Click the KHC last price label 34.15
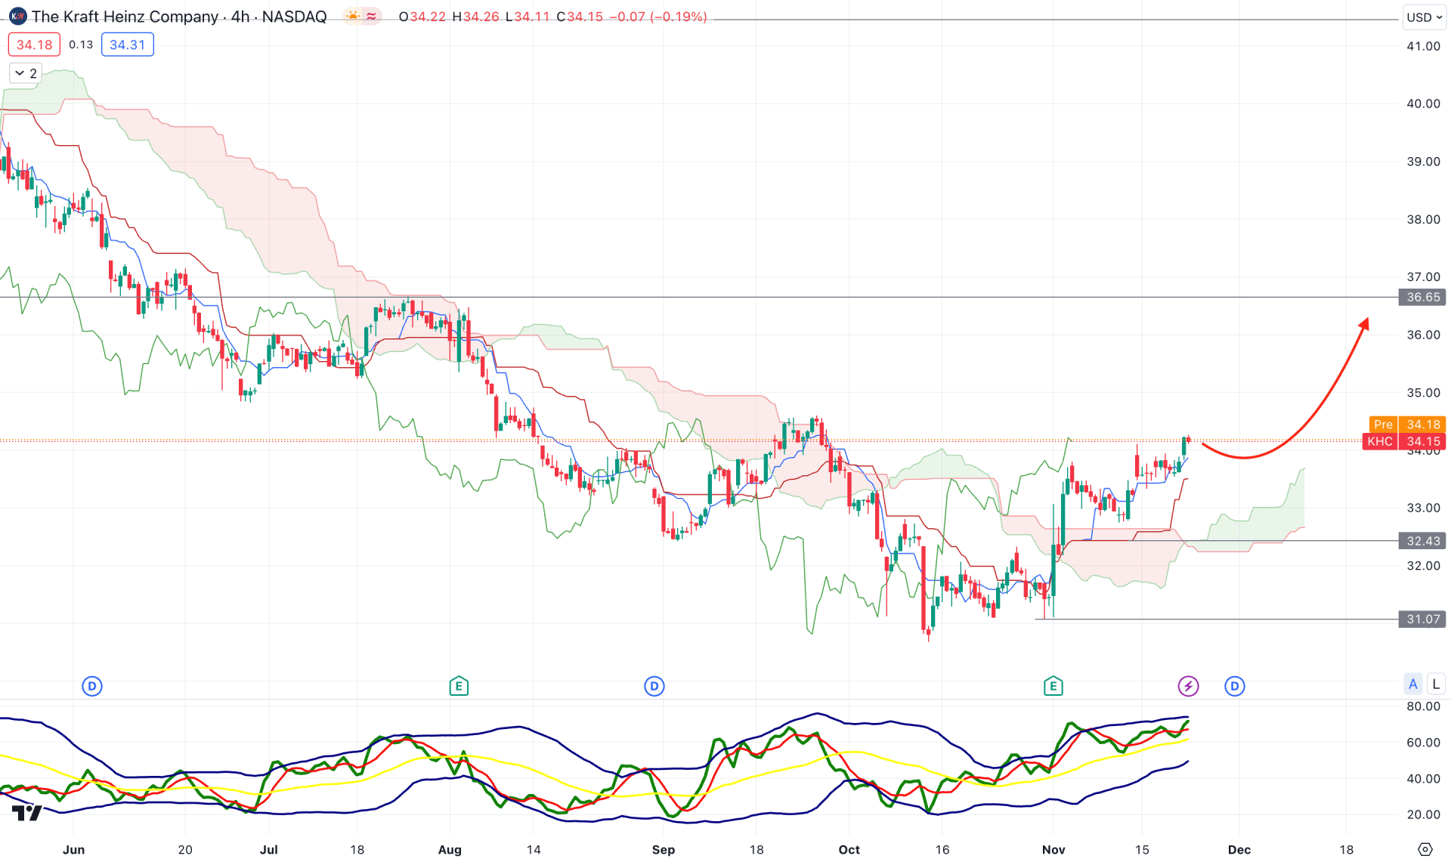This screenshot has height=862, width=1451. (1404, 441)
